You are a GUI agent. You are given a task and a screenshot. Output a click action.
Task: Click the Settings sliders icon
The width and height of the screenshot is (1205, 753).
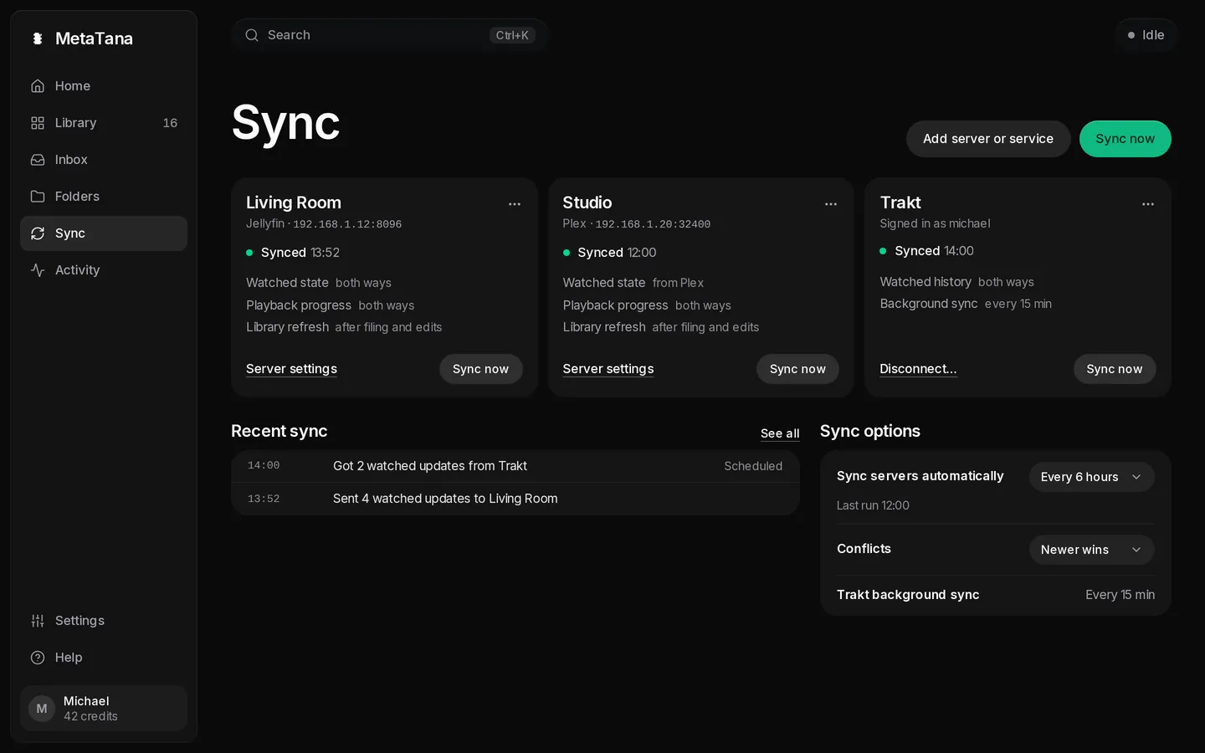coord(38,621)
